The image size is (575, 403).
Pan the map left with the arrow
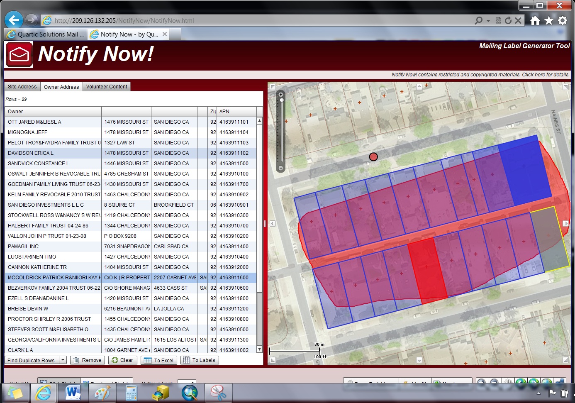tap(273, 223)
